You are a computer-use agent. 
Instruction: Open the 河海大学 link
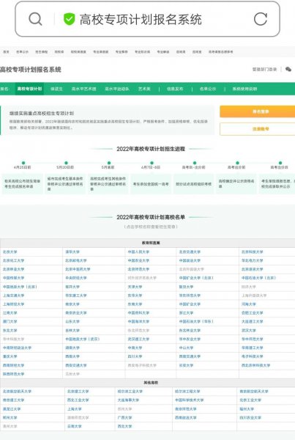pos(249,304)
